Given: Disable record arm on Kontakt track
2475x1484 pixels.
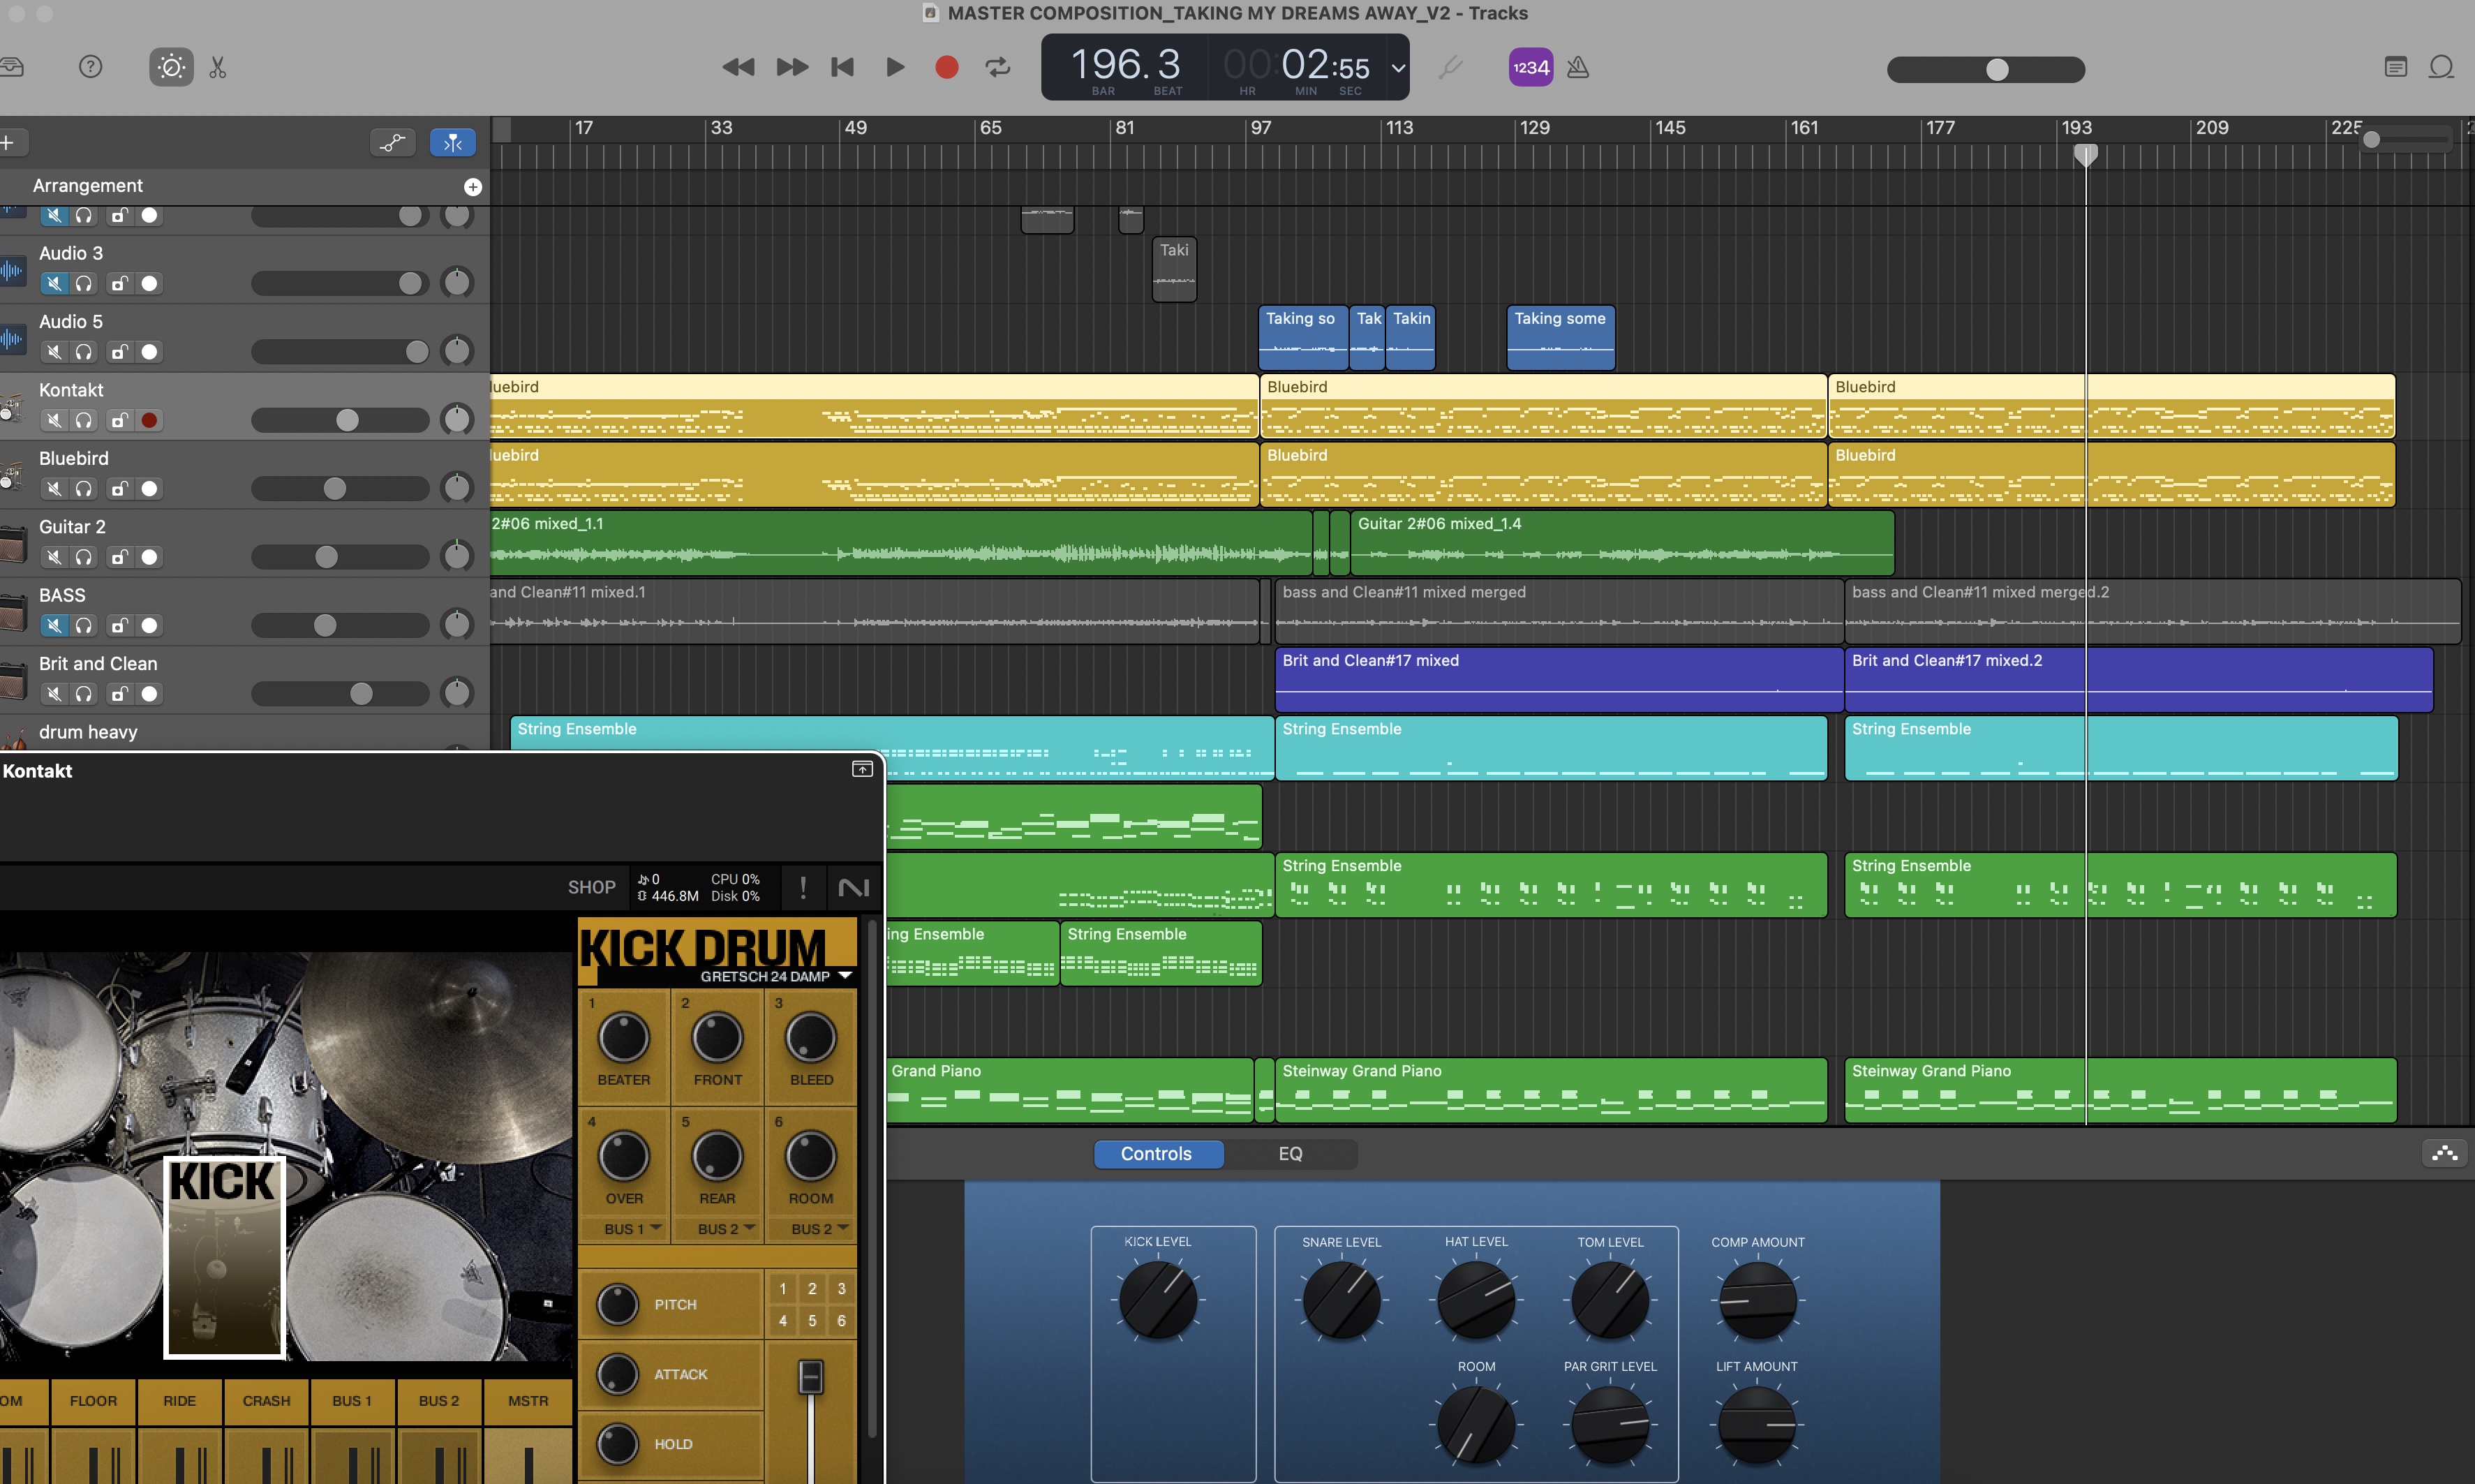Looking at the screenshot, I should click(x=149, y=420).
